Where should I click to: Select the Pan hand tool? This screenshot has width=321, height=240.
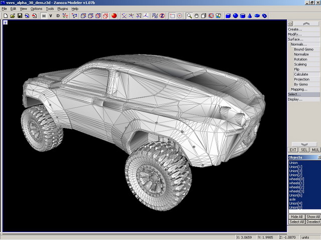click(196, 15)
